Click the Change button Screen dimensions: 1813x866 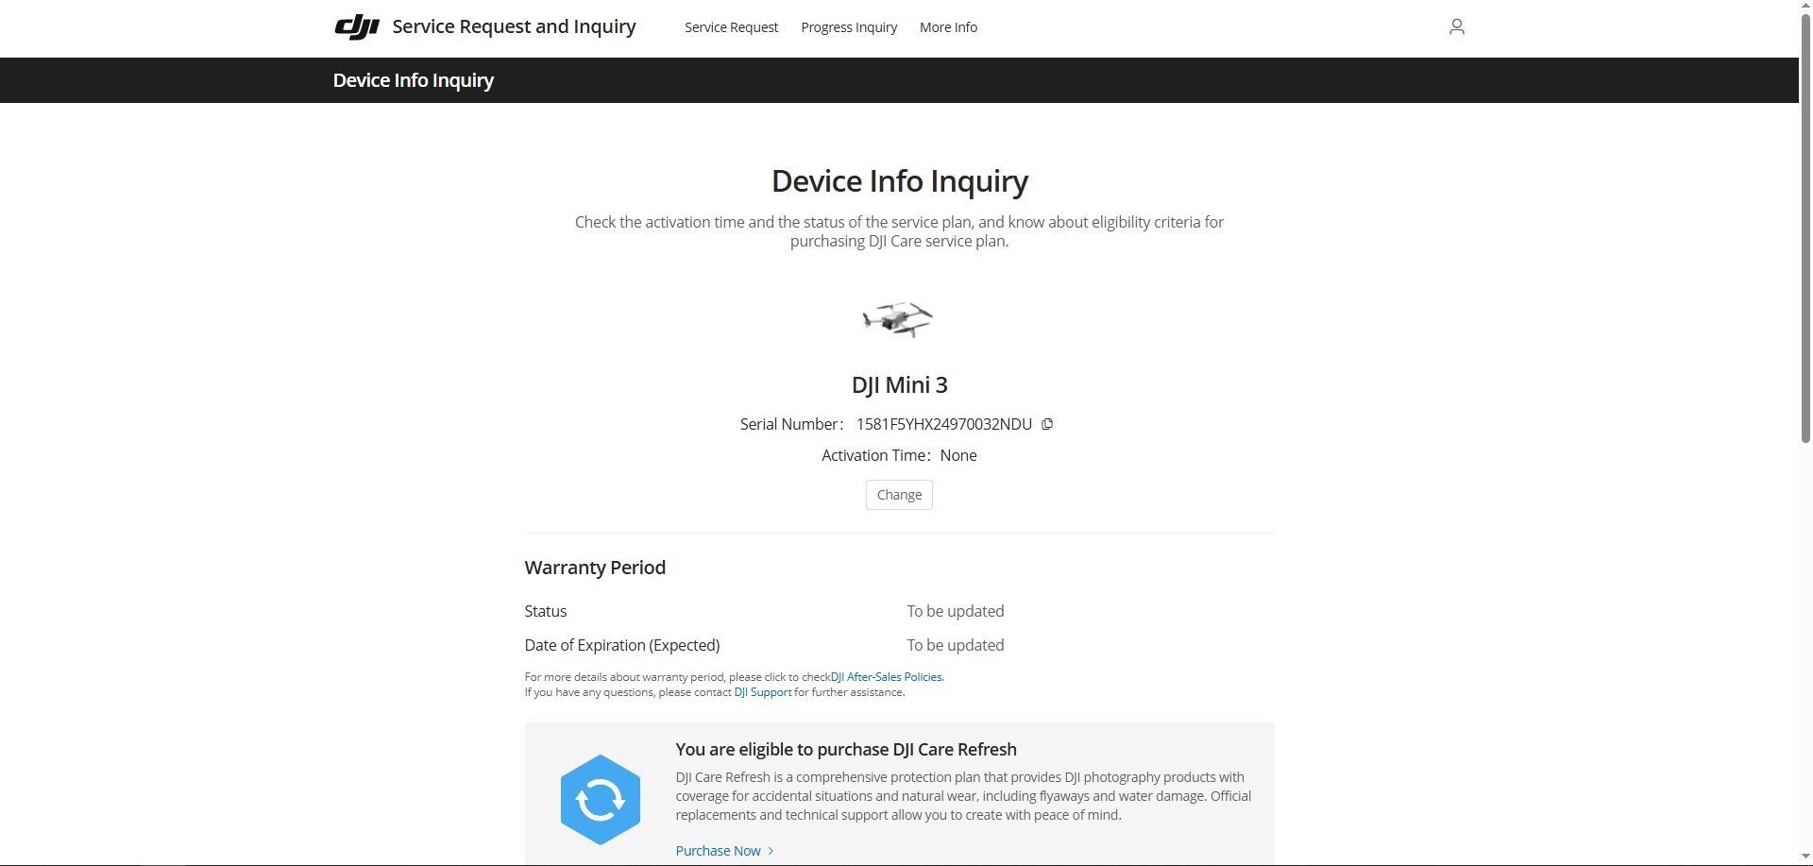tap(899, 495)
